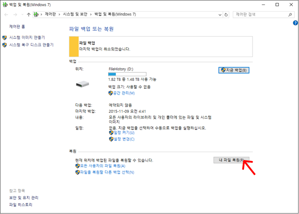Click shield icon beside 모든 사용자의 파일 복원
This screenshot has height=214, width=299.
(x=77, y=166)
